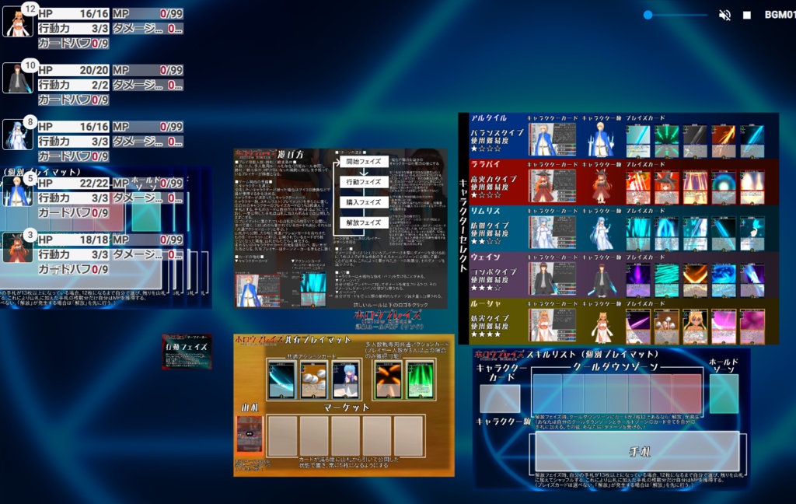
Task: Pick the orange flame multiplayer action card
Action: point(389,380)
